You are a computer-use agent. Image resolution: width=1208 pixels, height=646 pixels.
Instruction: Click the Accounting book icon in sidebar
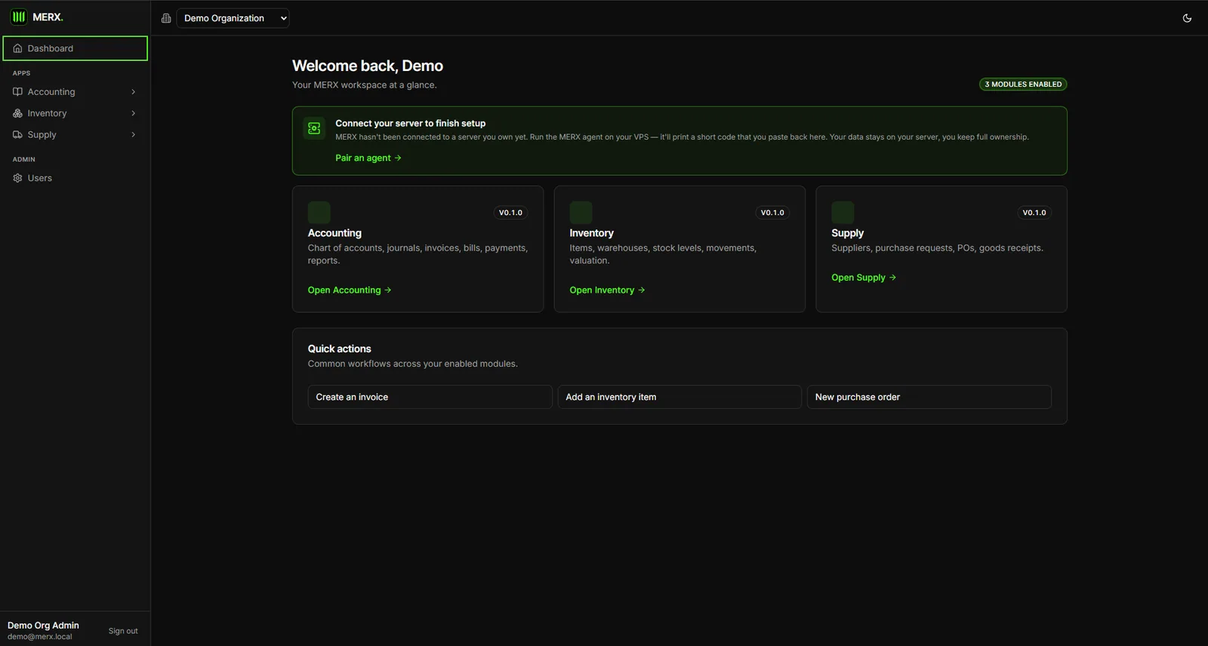point(17,92)
